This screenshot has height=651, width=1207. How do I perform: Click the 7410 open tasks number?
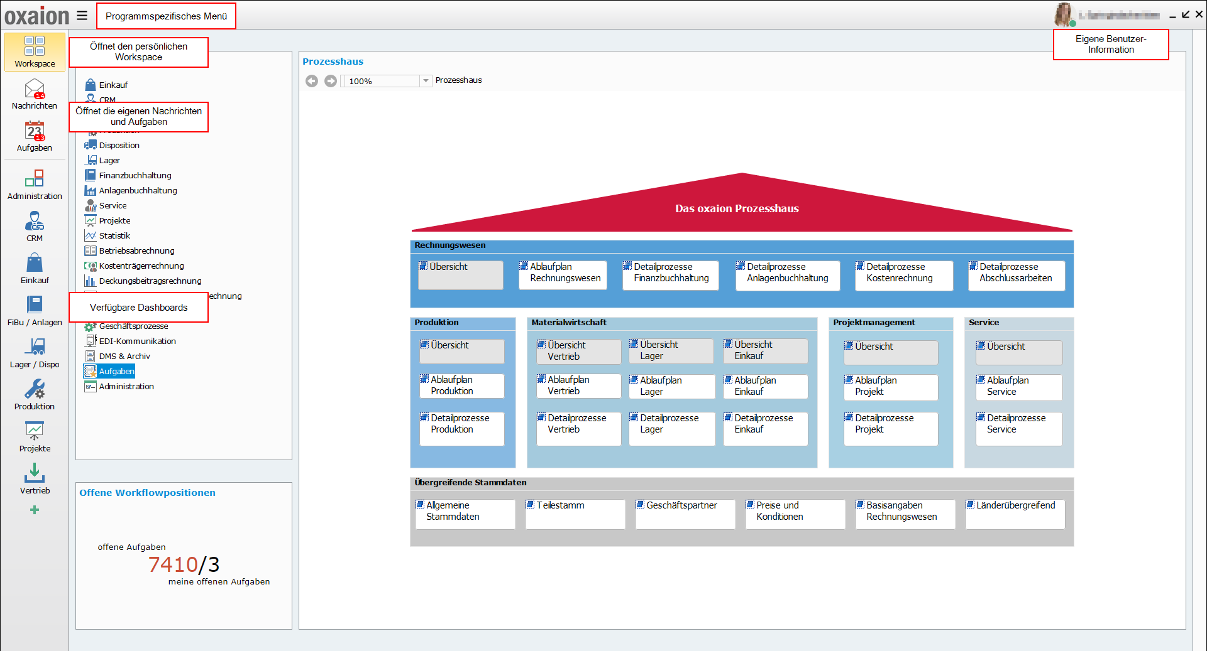click(x=174, y=564)
